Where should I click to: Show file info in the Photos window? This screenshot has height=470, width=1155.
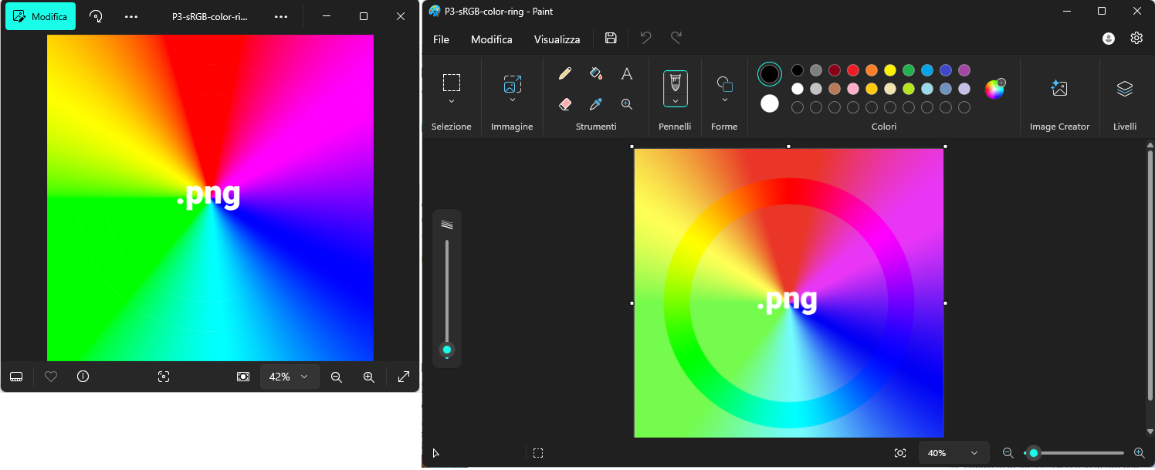click(83, 377)
